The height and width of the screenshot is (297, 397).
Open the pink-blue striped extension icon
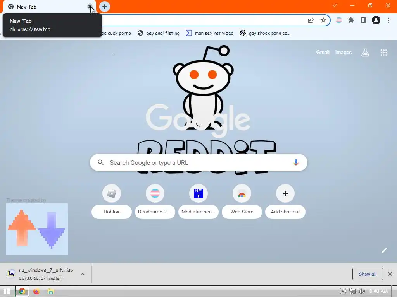click(339, 20)
